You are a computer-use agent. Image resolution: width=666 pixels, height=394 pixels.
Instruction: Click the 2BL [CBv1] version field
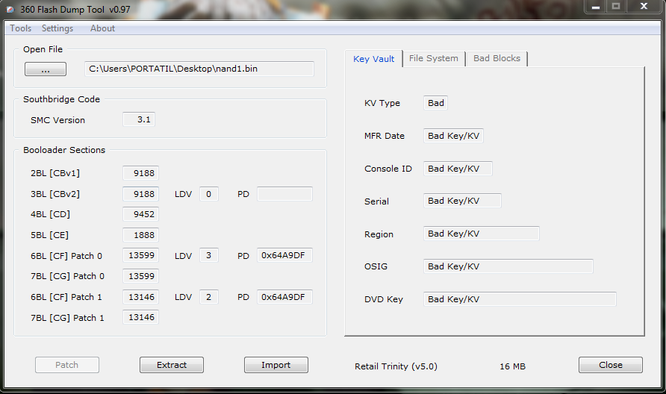coord(140,173)
